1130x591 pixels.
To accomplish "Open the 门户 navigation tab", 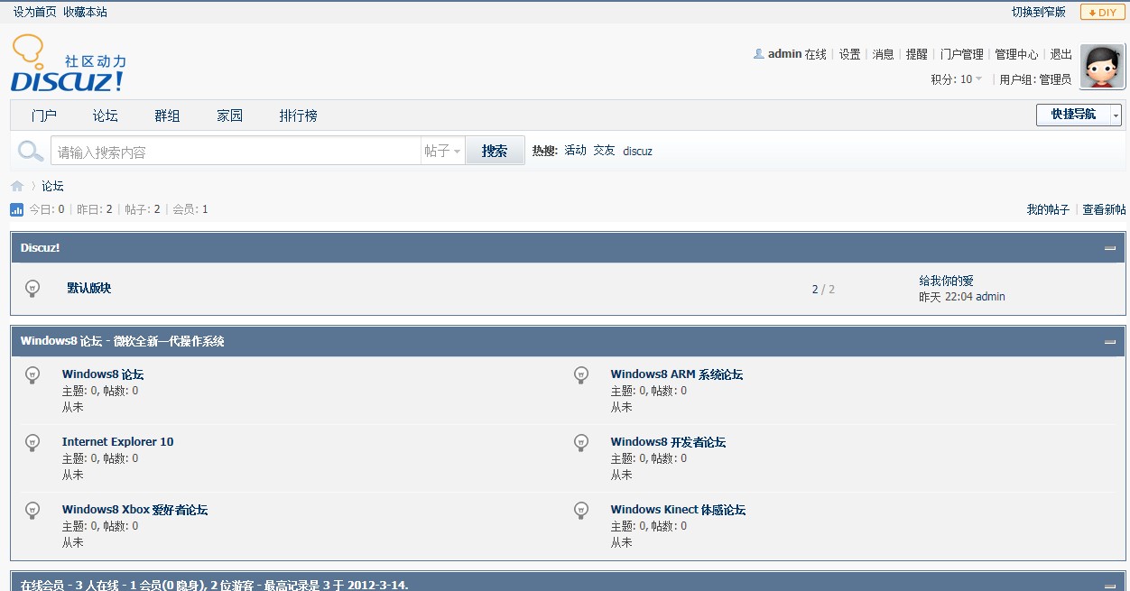I will click(43, 115).
